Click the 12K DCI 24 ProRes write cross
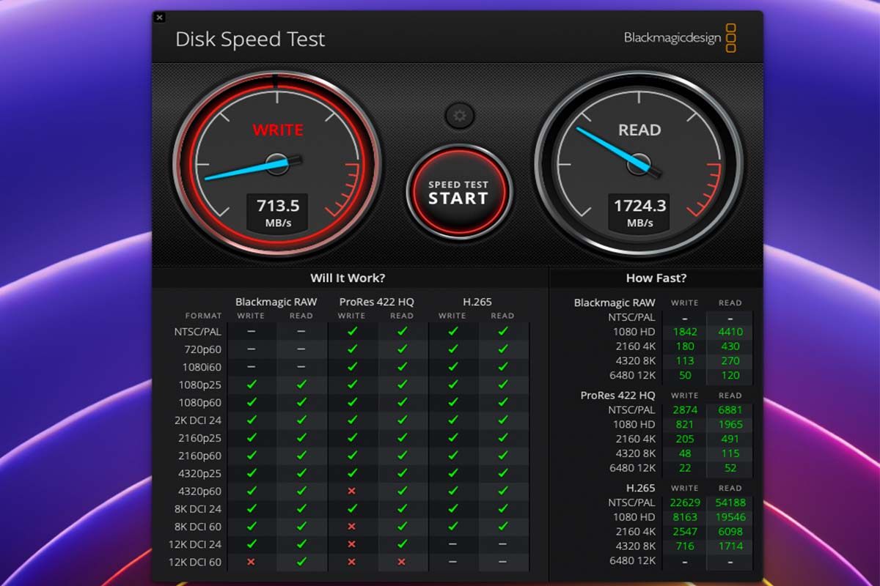880x586 pixels. [351, 544]
